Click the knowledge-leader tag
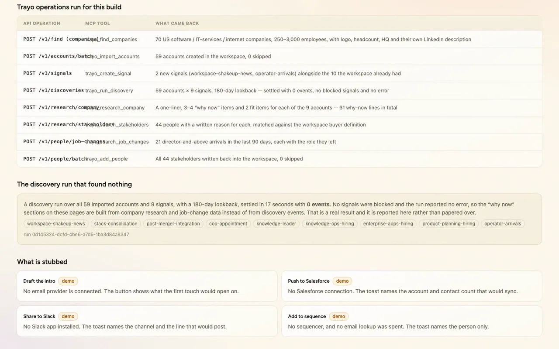 (276, 224)
